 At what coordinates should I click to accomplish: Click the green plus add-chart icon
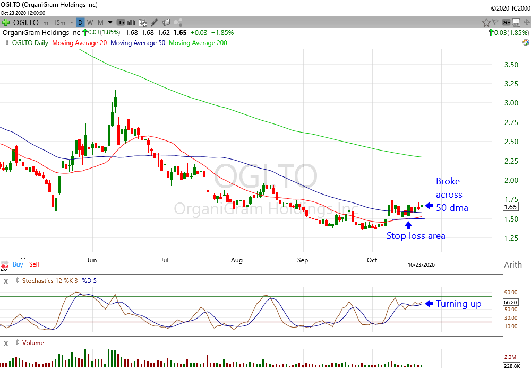pyautogui.click(x=6, y=23)
